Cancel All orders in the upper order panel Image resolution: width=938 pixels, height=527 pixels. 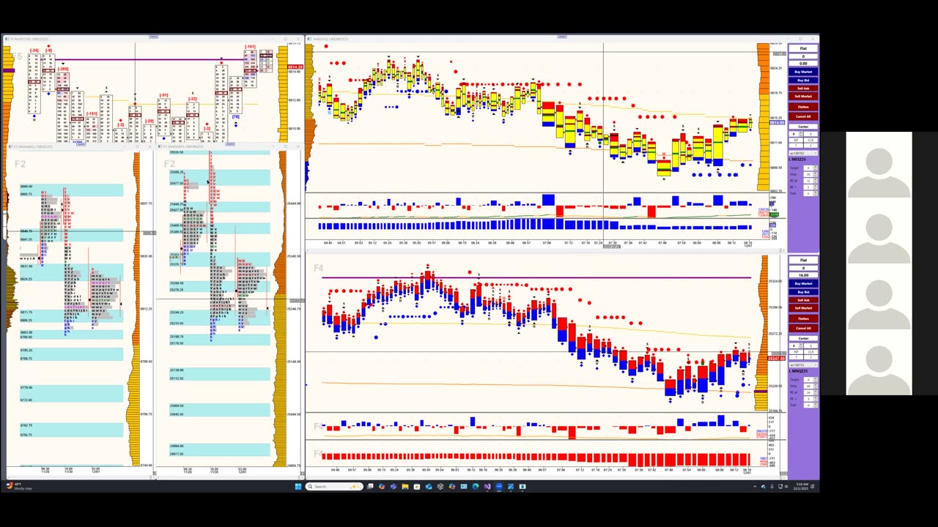tap(803, 116)
